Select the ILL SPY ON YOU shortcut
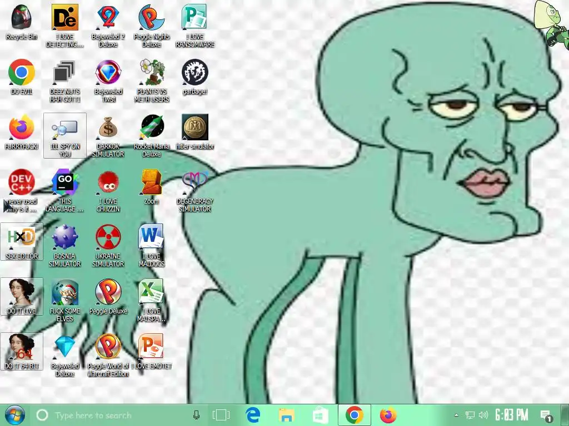The width and height of the screenshot is (569, 426). tap(65, 135)
